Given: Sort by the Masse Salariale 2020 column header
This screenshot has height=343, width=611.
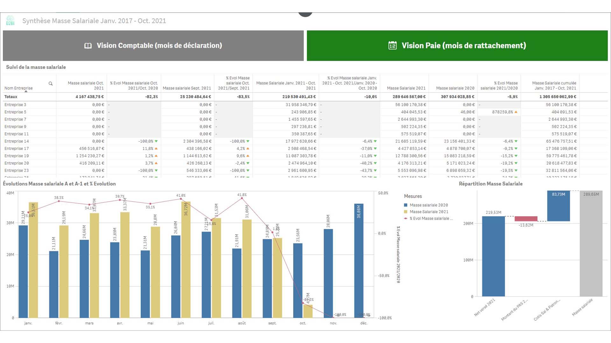Looking at the screenshot, I should coord(455,88).
